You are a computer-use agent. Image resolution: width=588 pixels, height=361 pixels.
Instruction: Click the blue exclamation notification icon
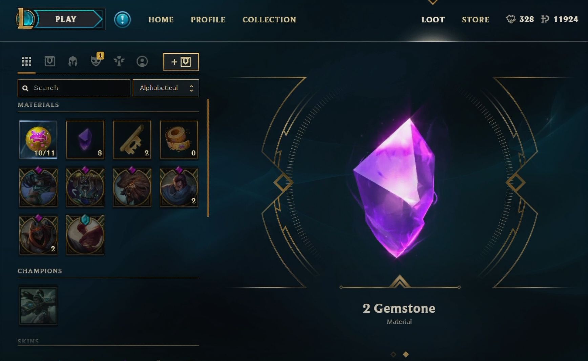pos(122,19)
